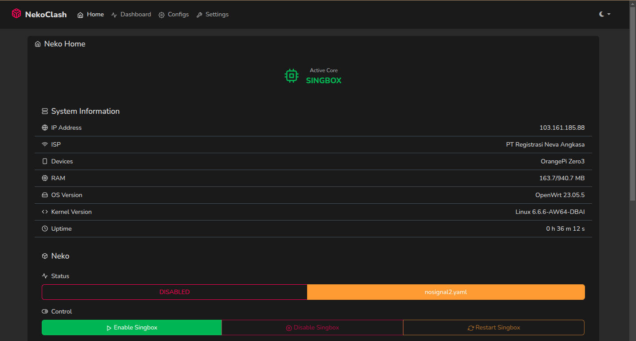Viewport: 636px width, 341px height.
Task: Click the OrangePi Zero3 device value
Action: (563, 161)
